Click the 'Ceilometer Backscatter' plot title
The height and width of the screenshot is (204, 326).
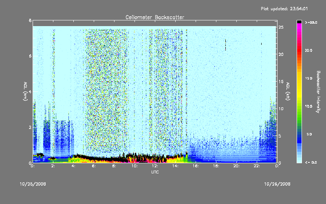tap(155, 17)
